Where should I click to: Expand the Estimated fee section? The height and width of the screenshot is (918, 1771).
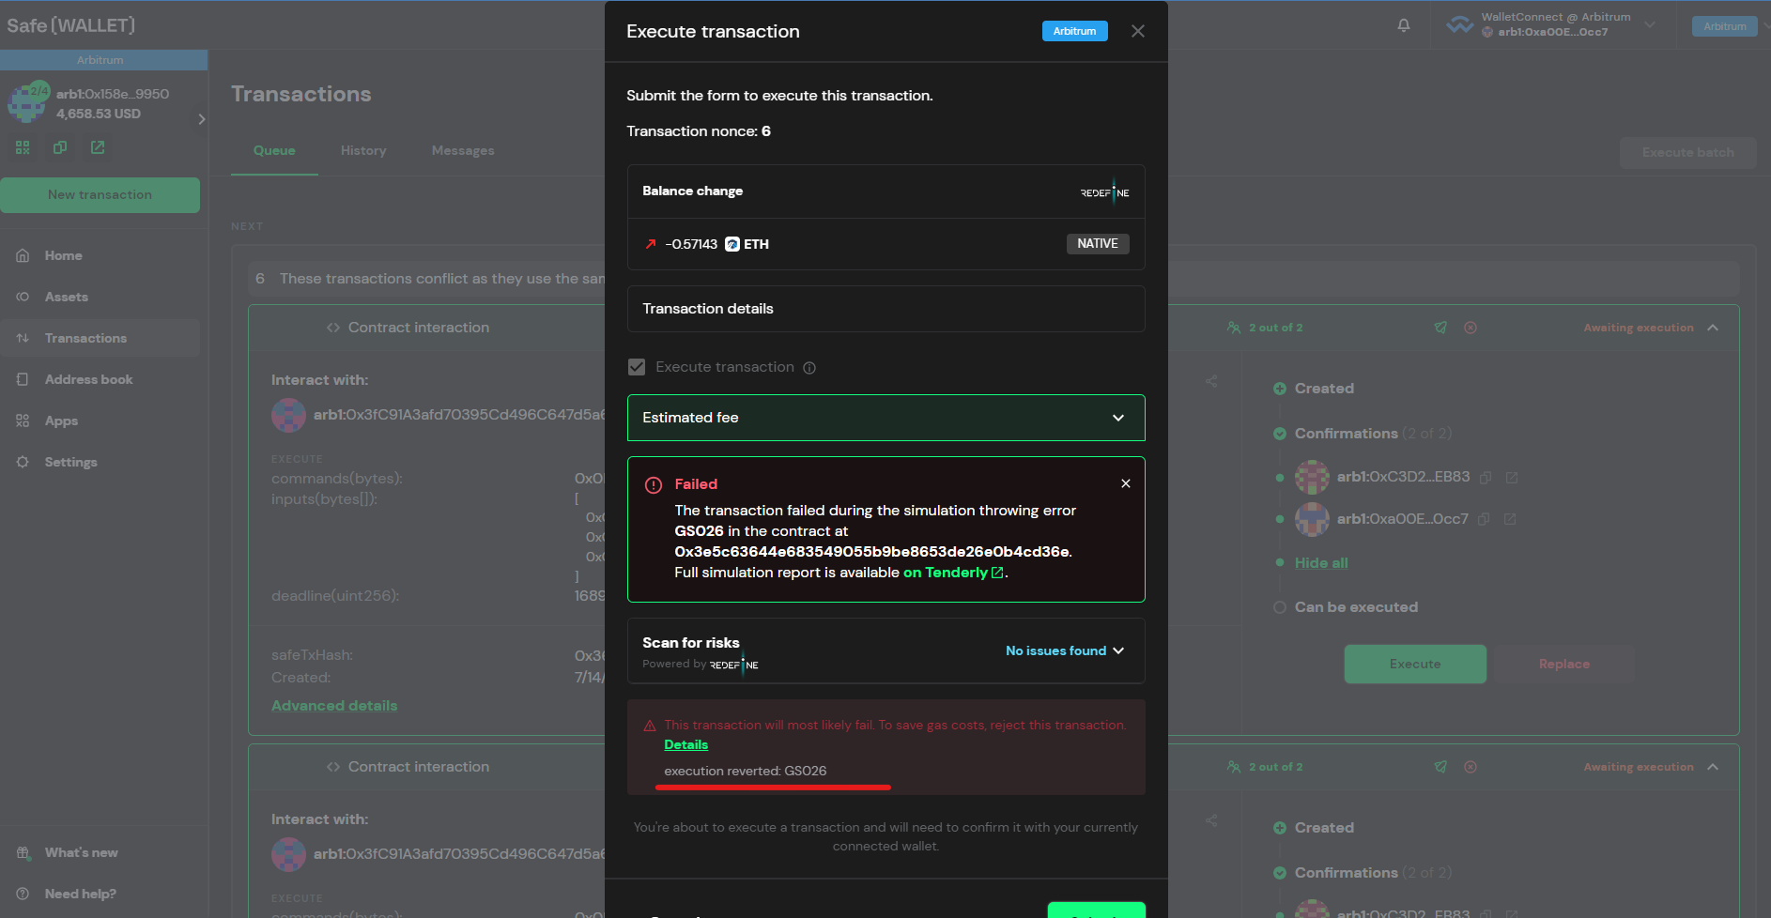coord(1117,418)
